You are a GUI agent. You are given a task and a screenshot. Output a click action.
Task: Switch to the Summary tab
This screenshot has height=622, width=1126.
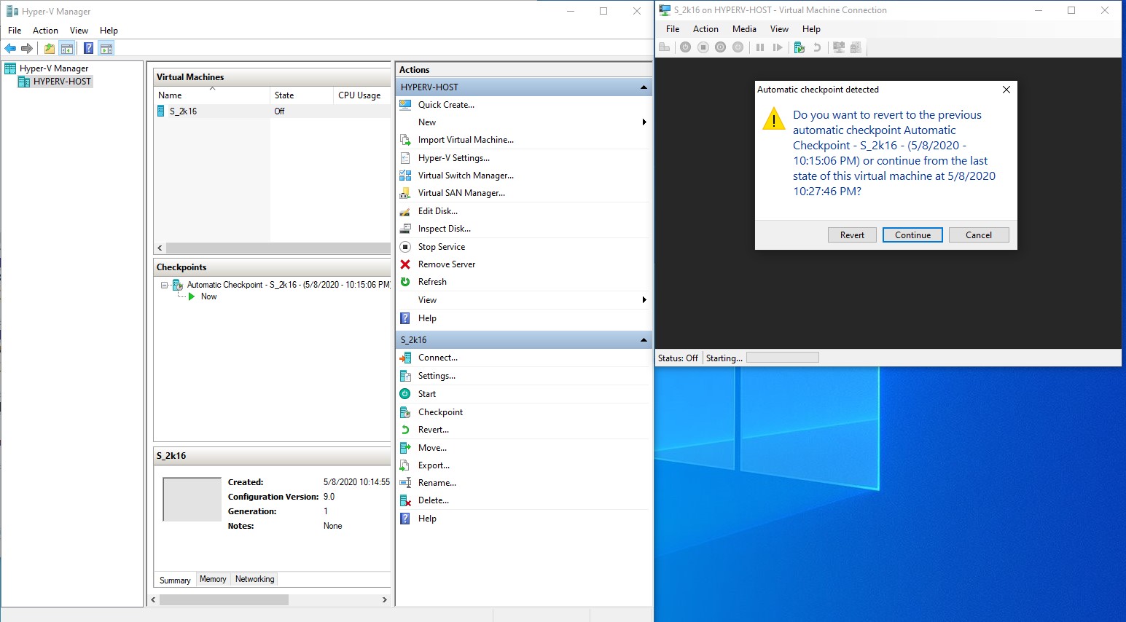[x=175, y=580]
